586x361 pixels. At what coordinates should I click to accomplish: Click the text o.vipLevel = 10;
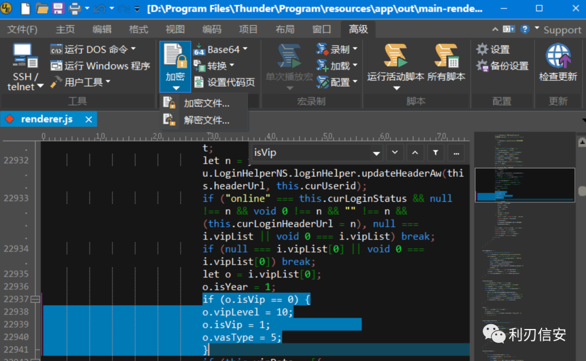[x=247, y=312]
